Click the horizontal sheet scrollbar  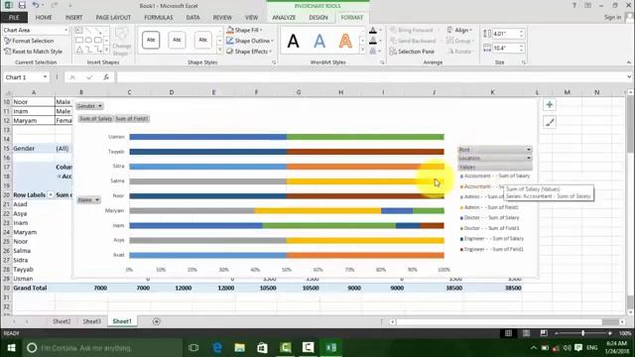point(499,321)
